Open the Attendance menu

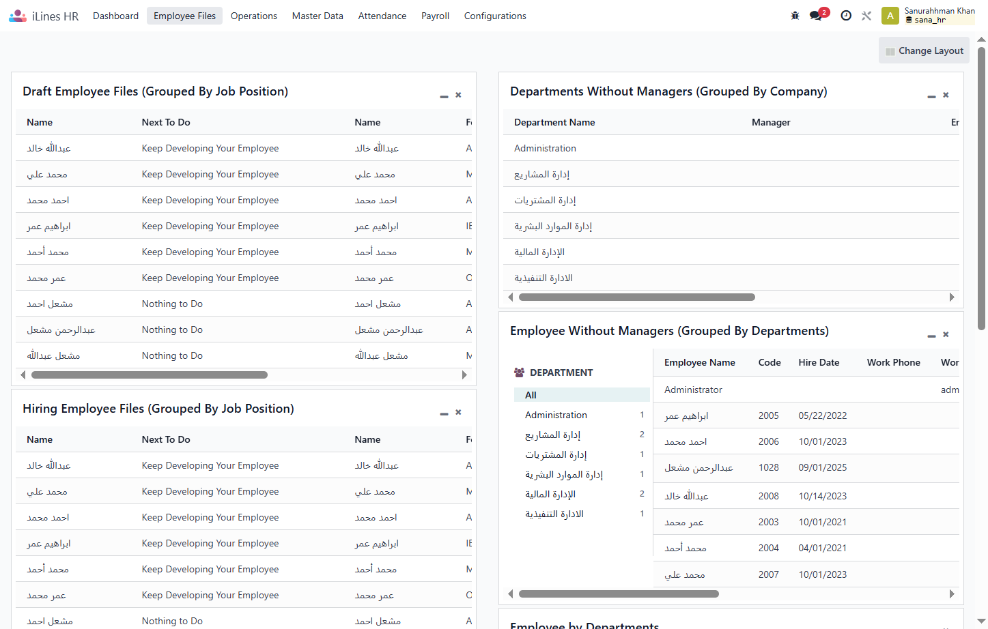click(382, 16)
